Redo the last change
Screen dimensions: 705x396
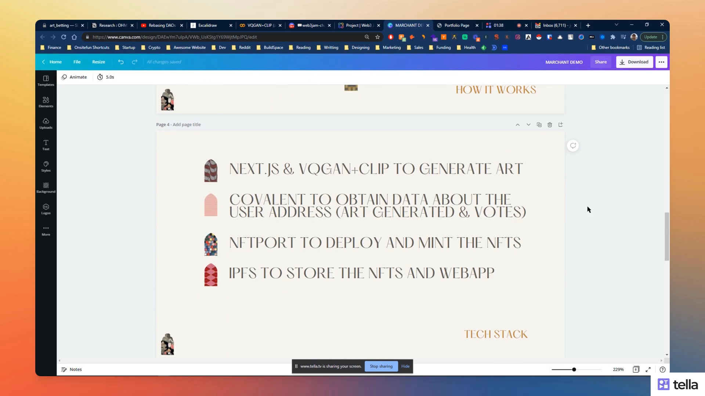tap(135, 62)
